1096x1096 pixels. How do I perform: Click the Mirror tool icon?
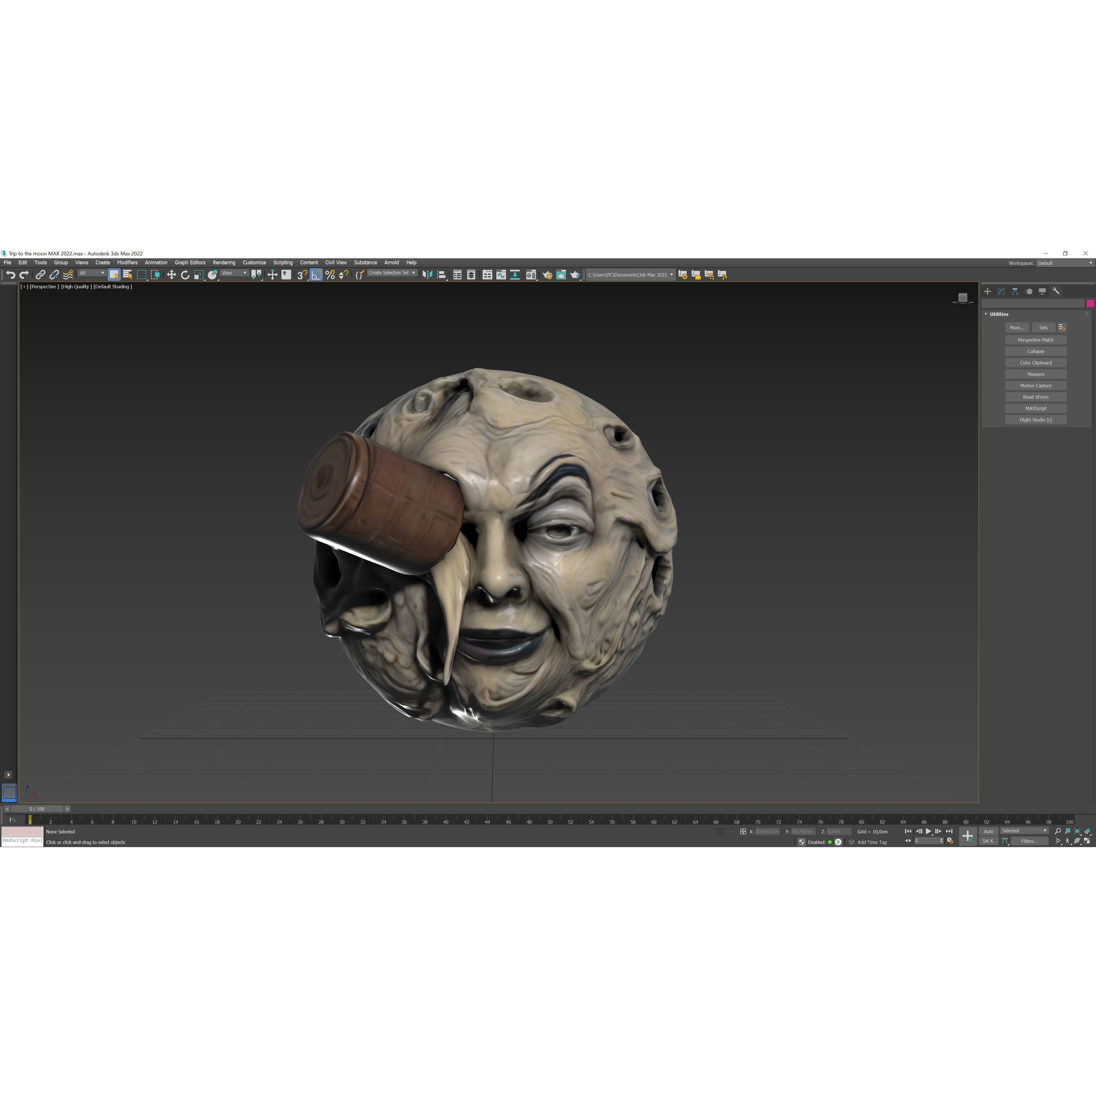(428, 275)
